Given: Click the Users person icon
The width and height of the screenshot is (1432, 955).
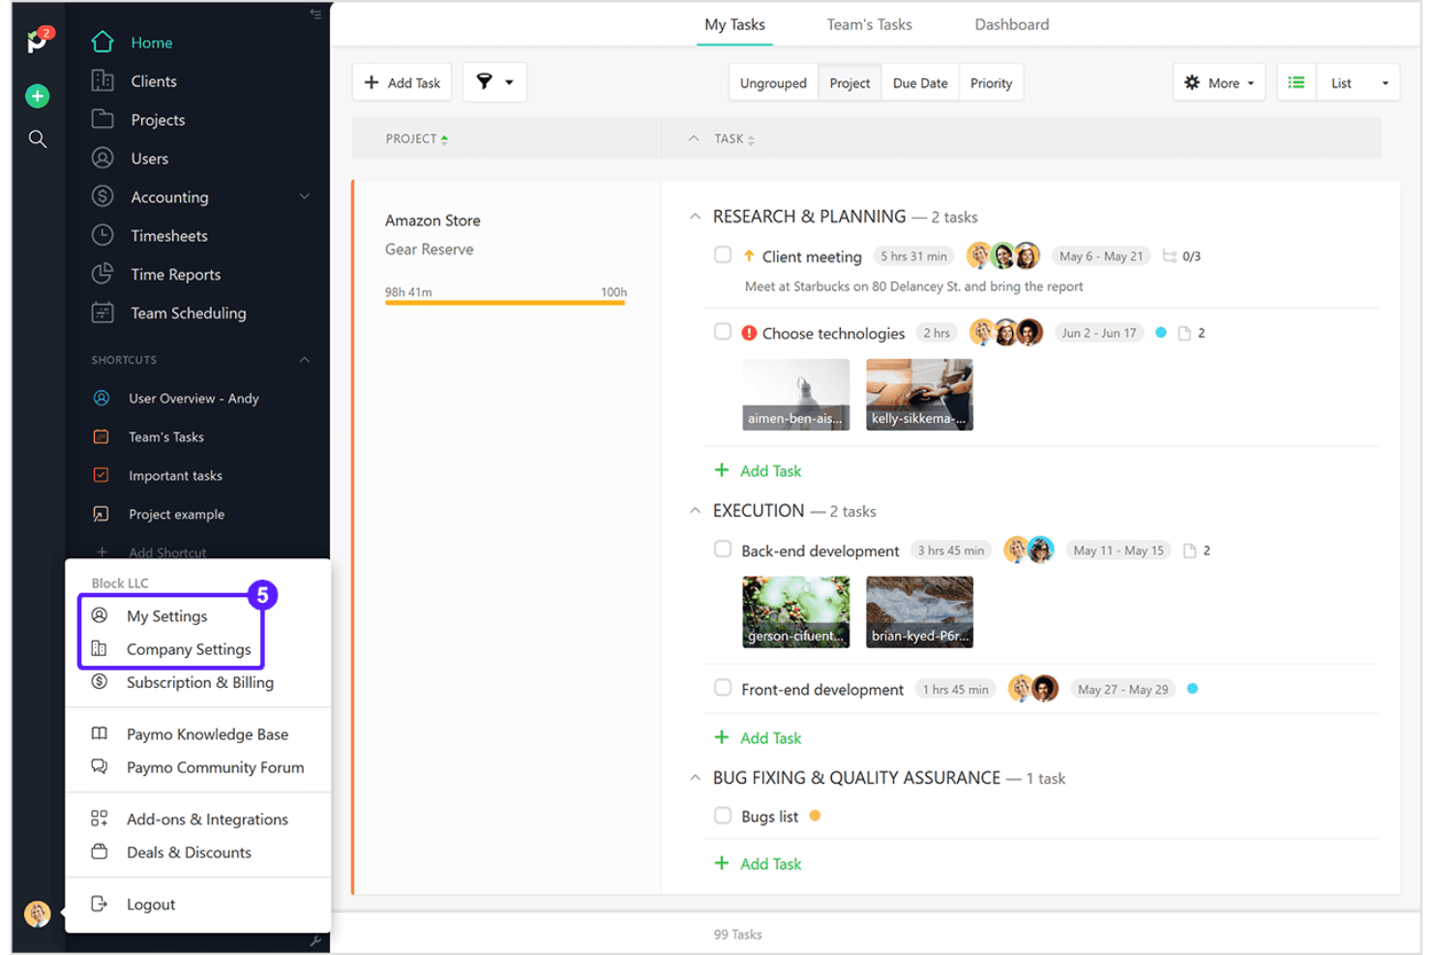Looking at the screenshot, I should click(x=103, y=158).
